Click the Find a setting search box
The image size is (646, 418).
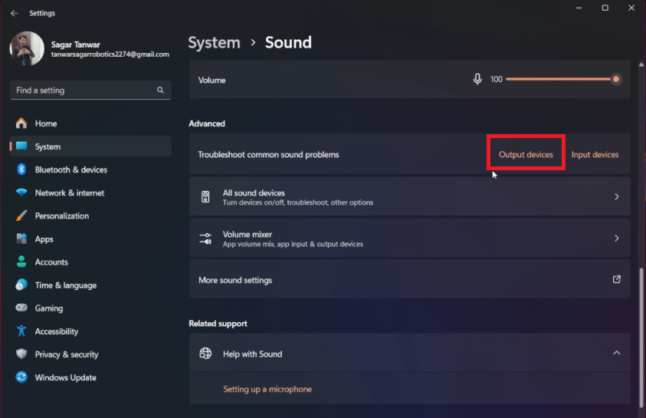(84, 91)
